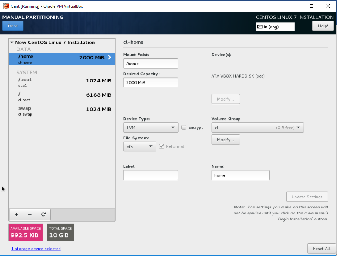Click the SYSTEM section heading
The image size is (337, 256).
tap(27, 73)
